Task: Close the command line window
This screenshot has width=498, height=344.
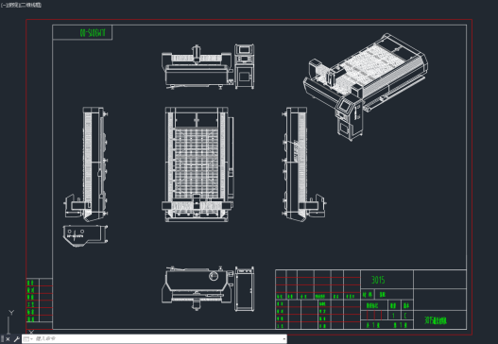Action: (9, 339)
